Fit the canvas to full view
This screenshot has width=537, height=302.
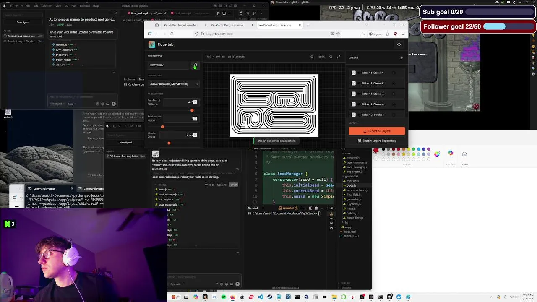tap(339, 57)
